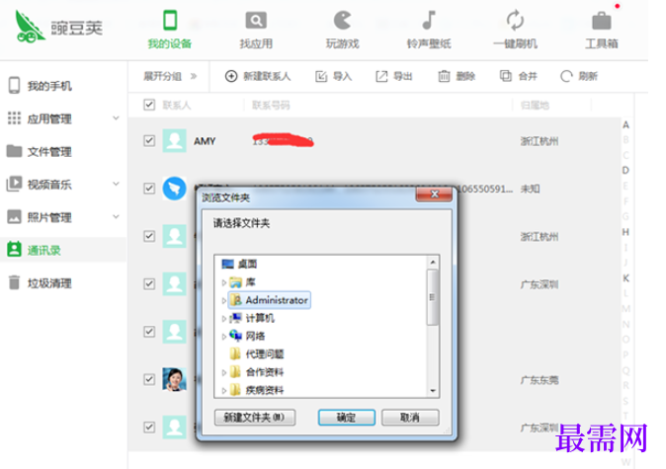666x469 pixels.
Task: Expand the 应用管理 sidebar section
Action: [x=116, y=118]
